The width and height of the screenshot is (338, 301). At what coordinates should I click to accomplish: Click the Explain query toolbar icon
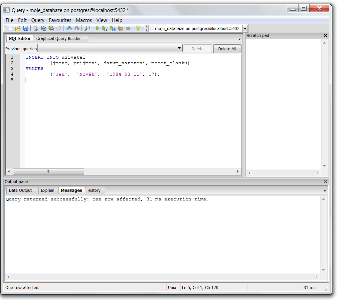tap(120, 29)
